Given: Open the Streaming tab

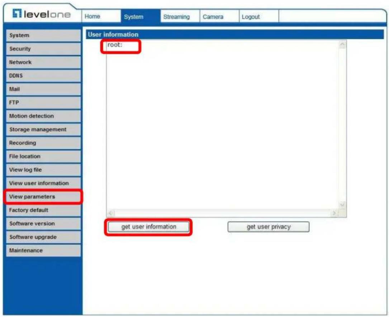Looking at the screenshot, I should [180, 16].
